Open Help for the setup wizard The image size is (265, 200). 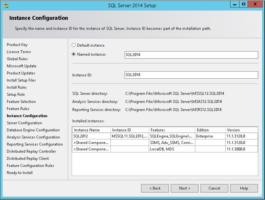point(244,188)
